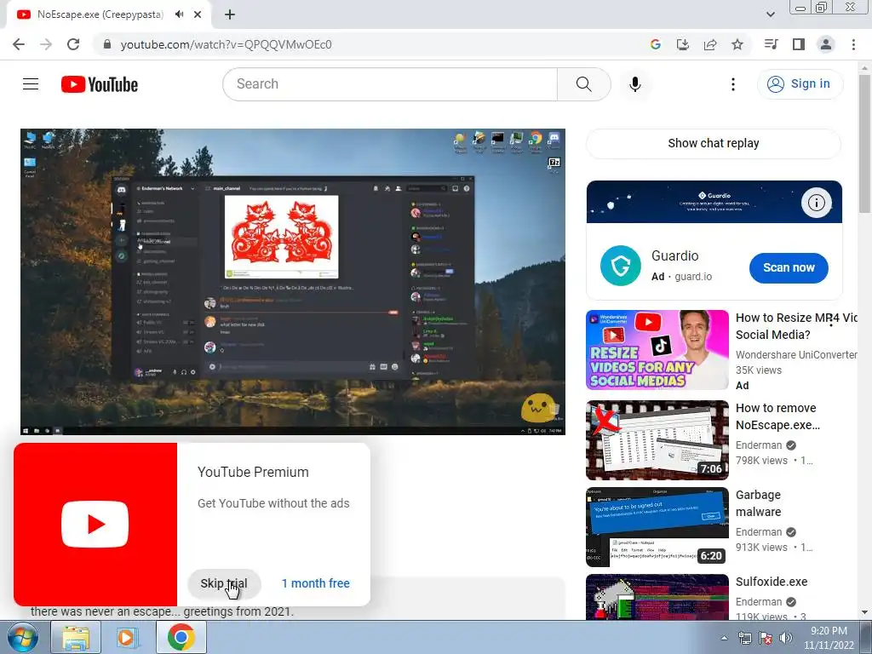The image size is (872, 654).
Task: Reload the current page
Action: point(73,44)
